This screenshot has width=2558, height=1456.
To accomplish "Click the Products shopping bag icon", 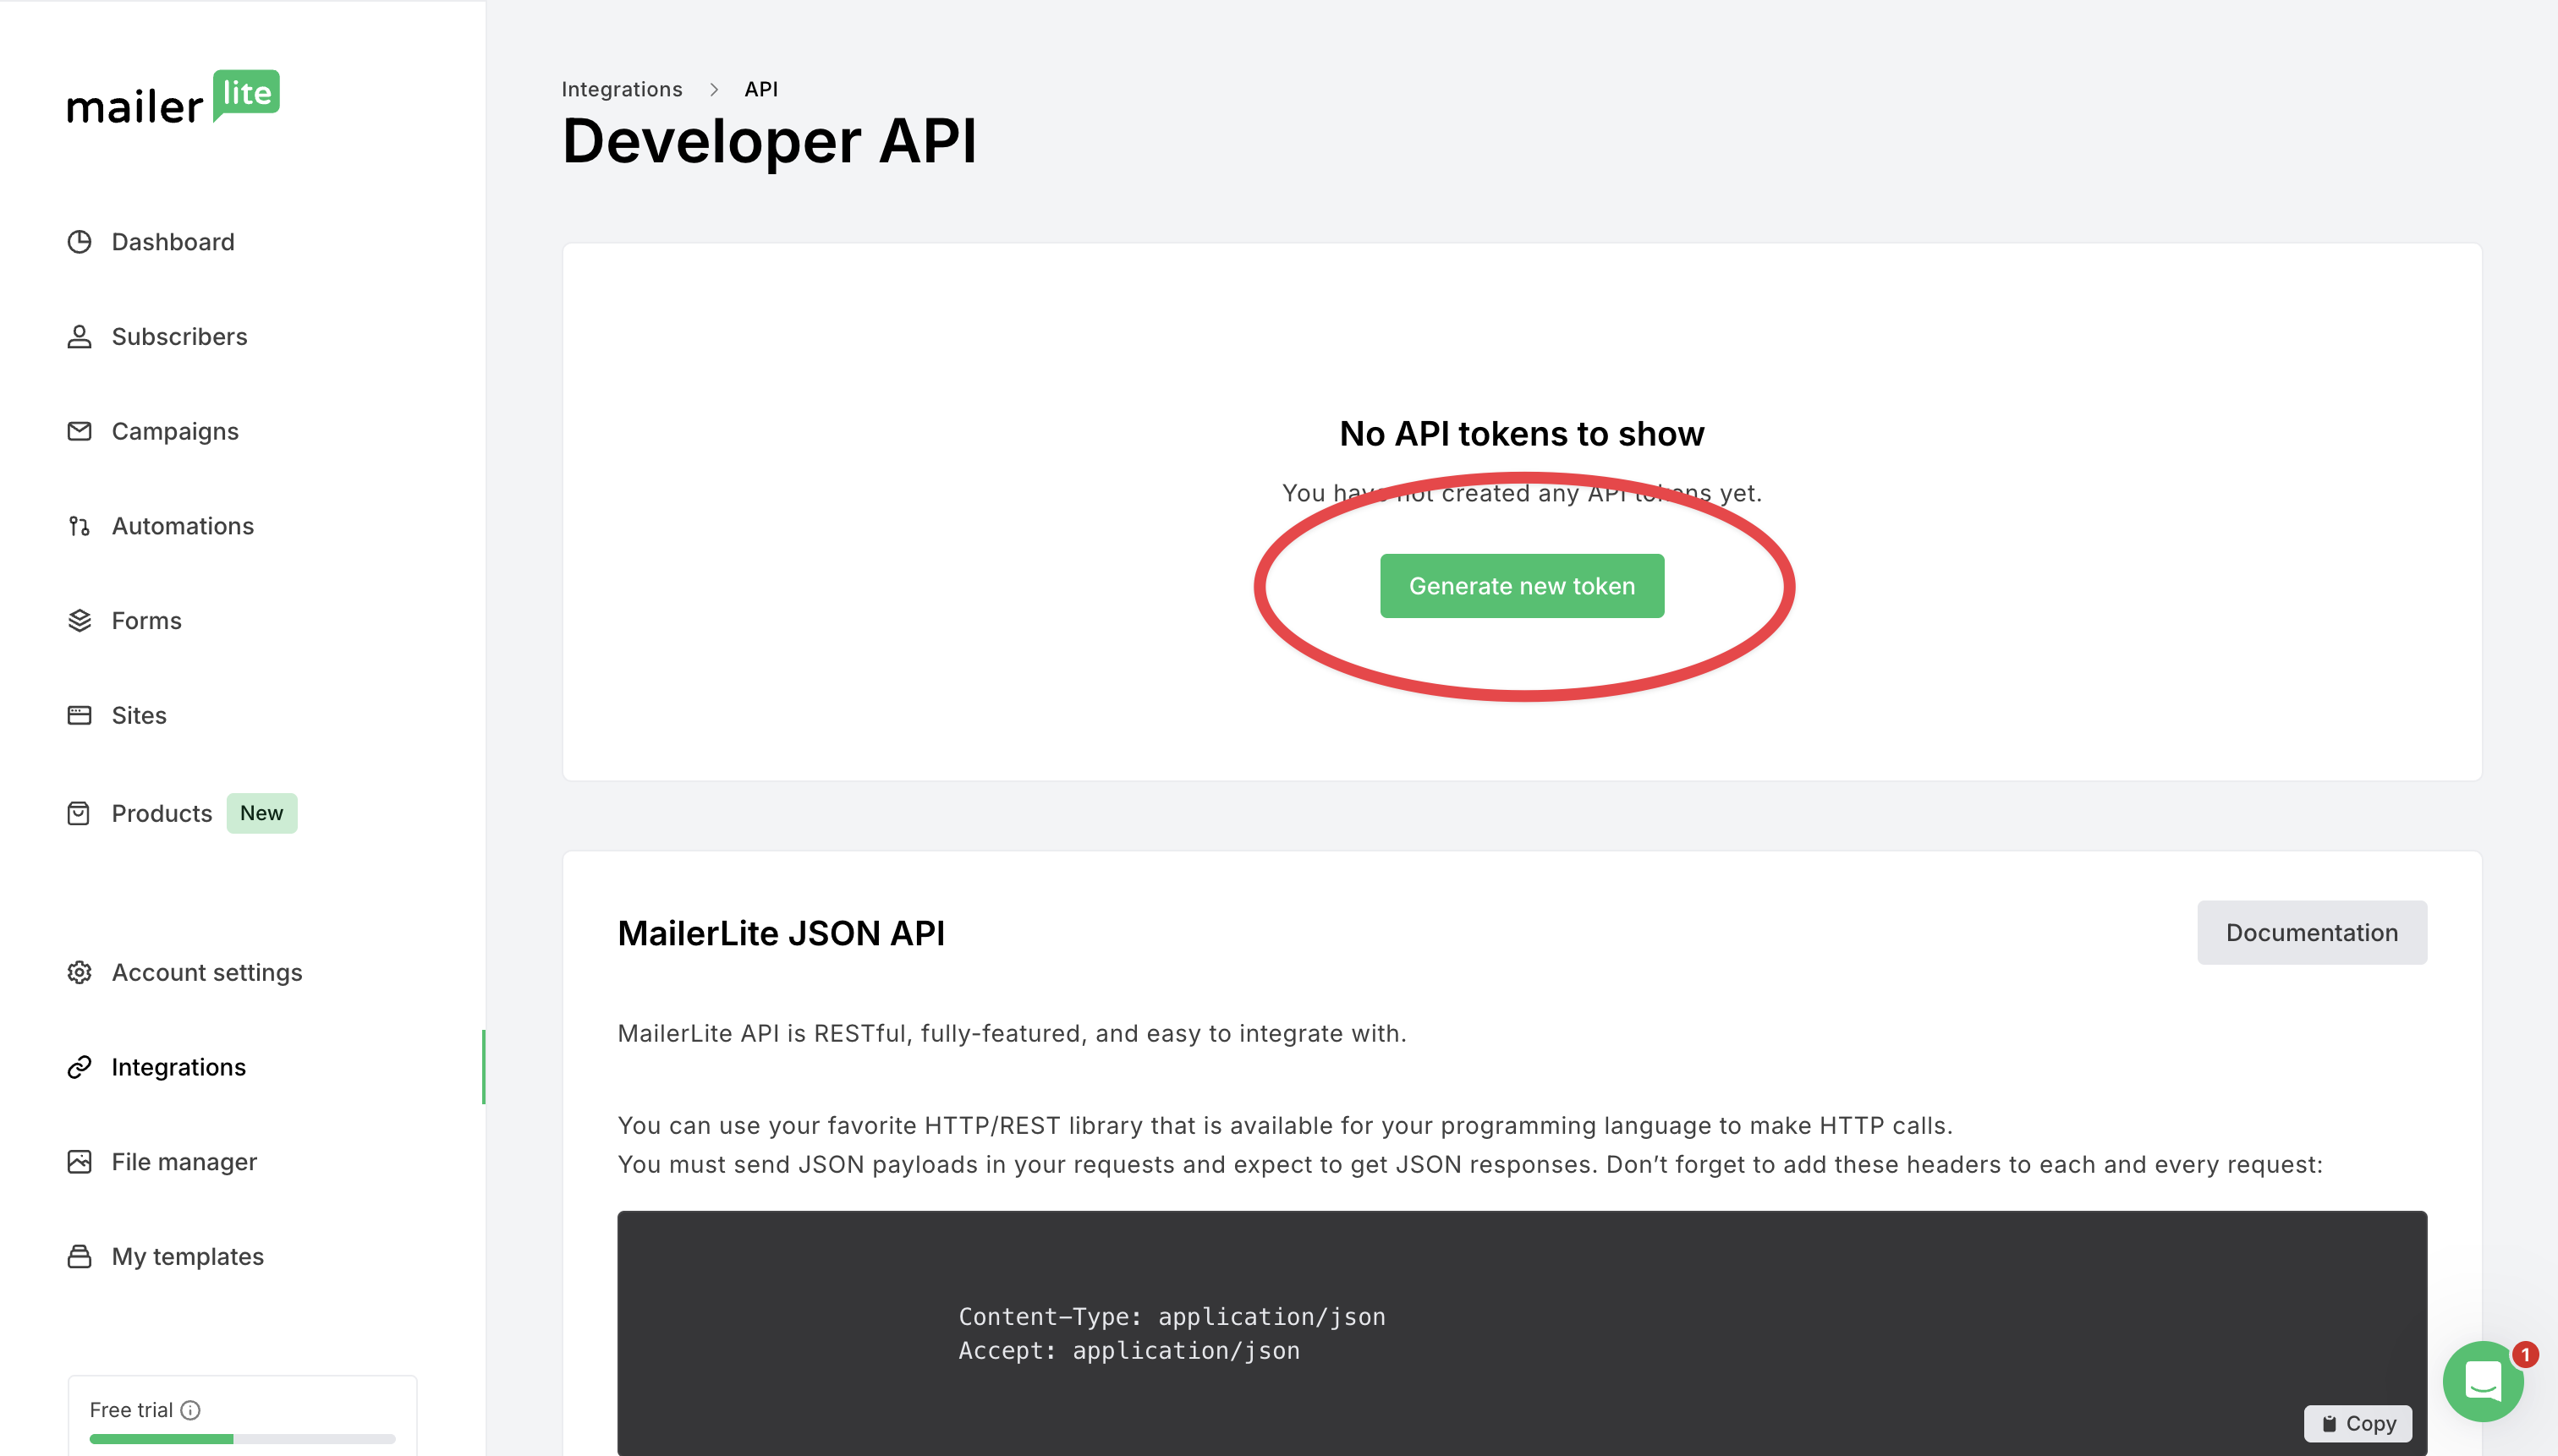I will point(79,813).
